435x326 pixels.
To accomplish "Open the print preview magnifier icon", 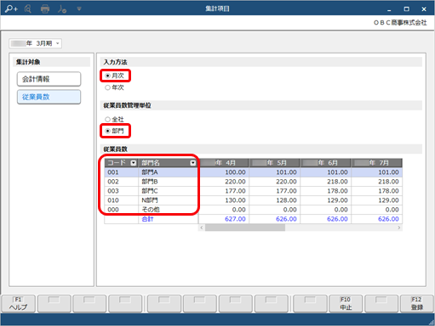I will pyautogui.click(x=28, y=9).
